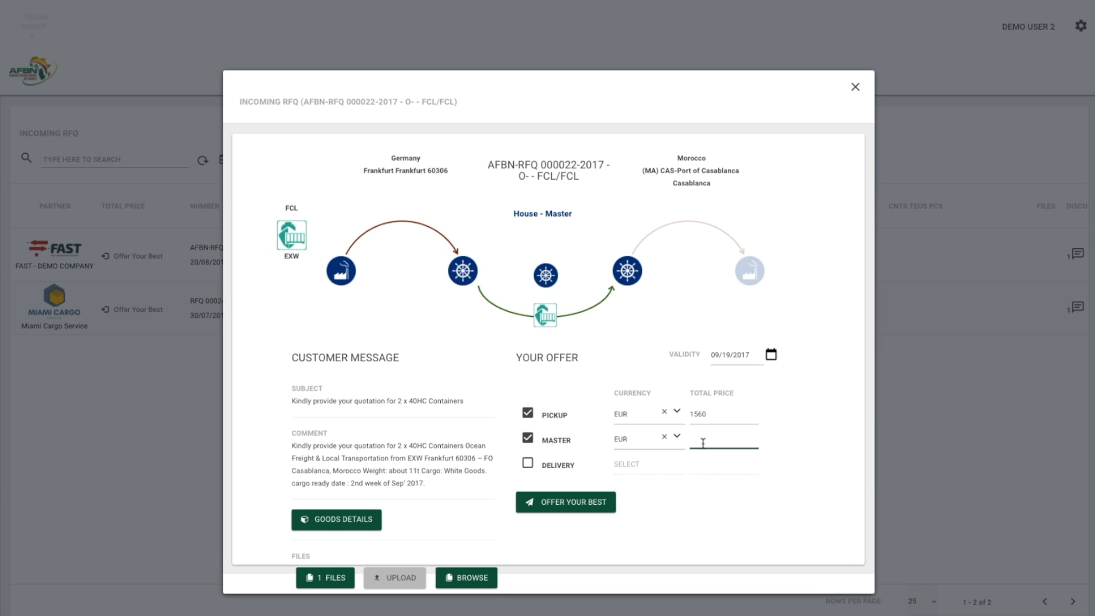The height and width of the screenshot is (616, 1095).
Task: Open the validity date calendar picker
Action: coord(771,354)
